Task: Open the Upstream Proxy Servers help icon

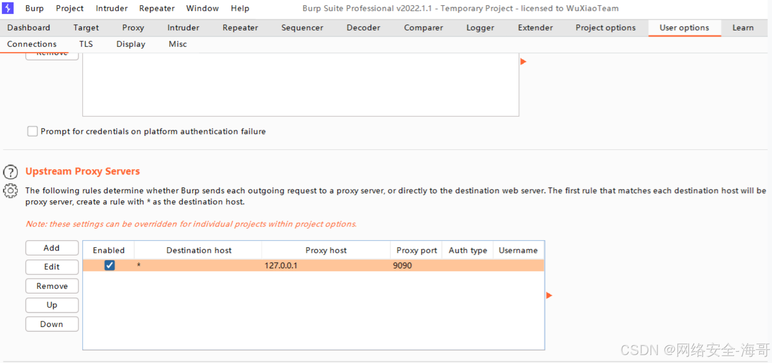Action: (x=10, y=172)
